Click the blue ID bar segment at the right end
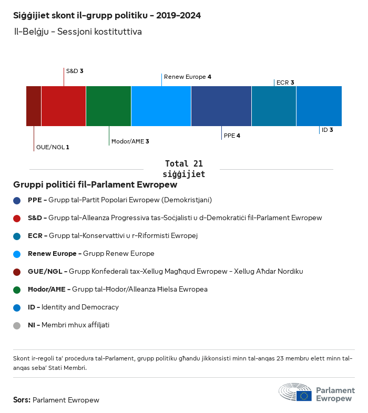This screenshot has width=368, height=413. pyautogui.click(x=319, y=106)
